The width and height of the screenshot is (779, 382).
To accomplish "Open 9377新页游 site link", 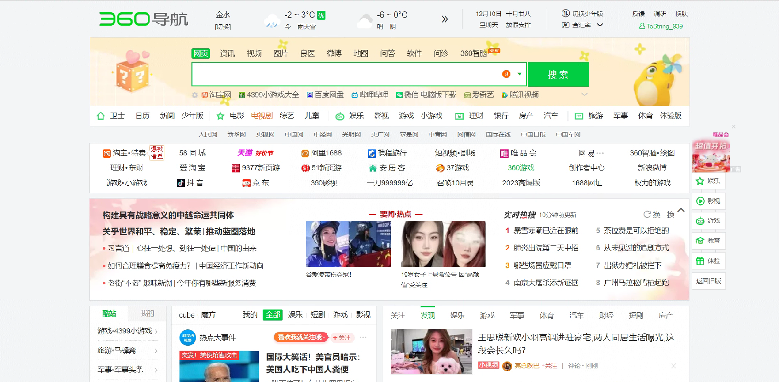I will 256,168.
